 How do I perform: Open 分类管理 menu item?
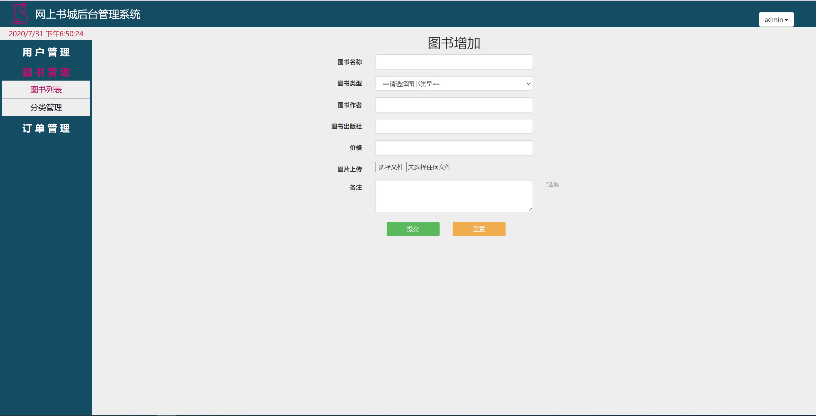(x=46, y=107)
